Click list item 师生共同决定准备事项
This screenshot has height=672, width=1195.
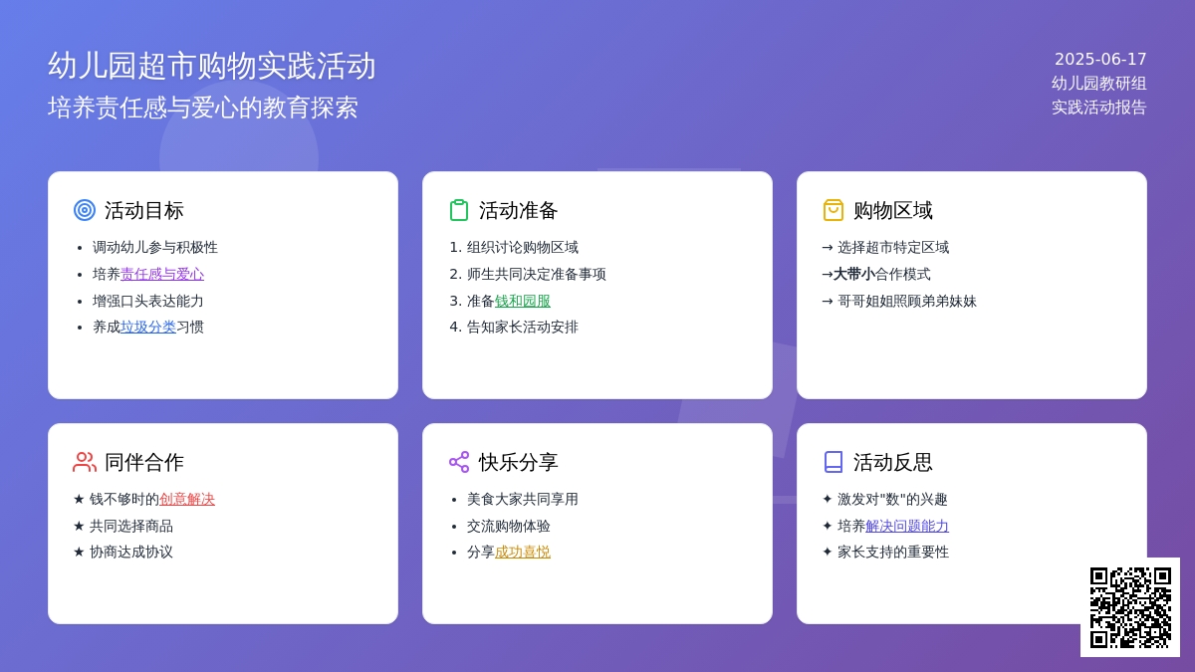tap(537, 274)
